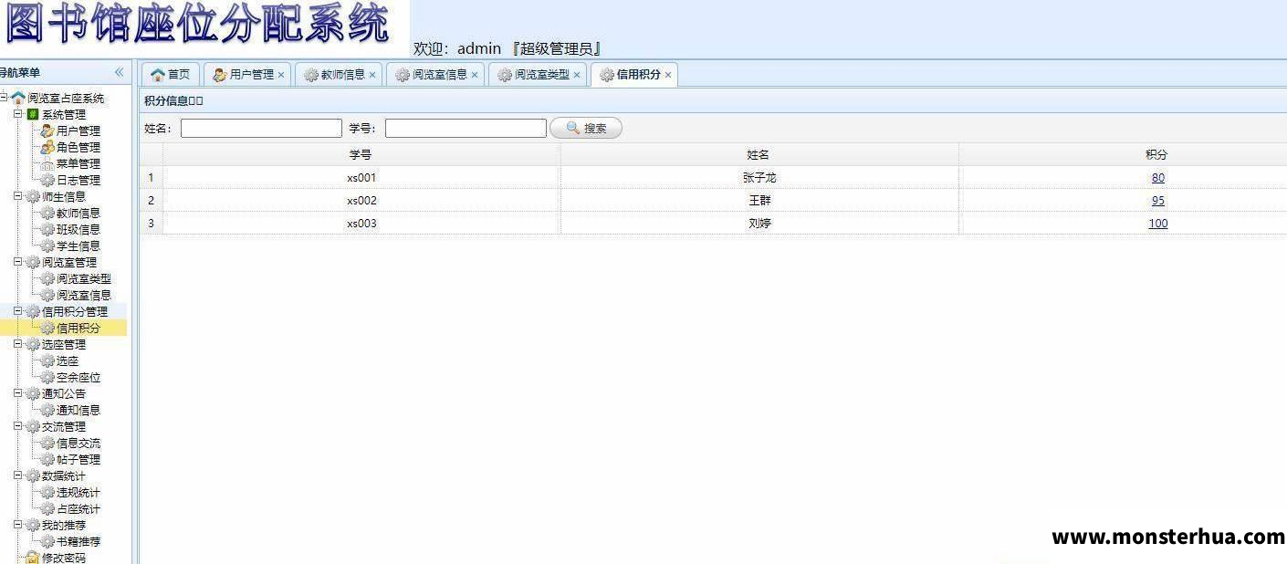Click the gear icon beside 信用积分管理

33,311
